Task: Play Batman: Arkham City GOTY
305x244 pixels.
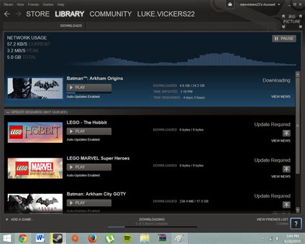Action: tap(89, 203)
